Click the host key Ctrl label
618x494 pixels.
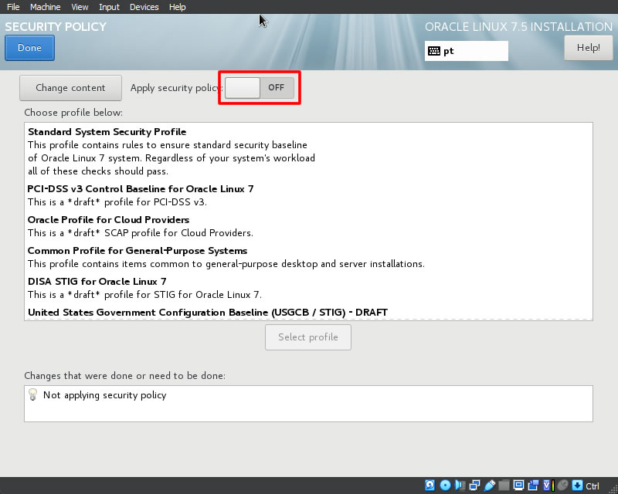593,486
